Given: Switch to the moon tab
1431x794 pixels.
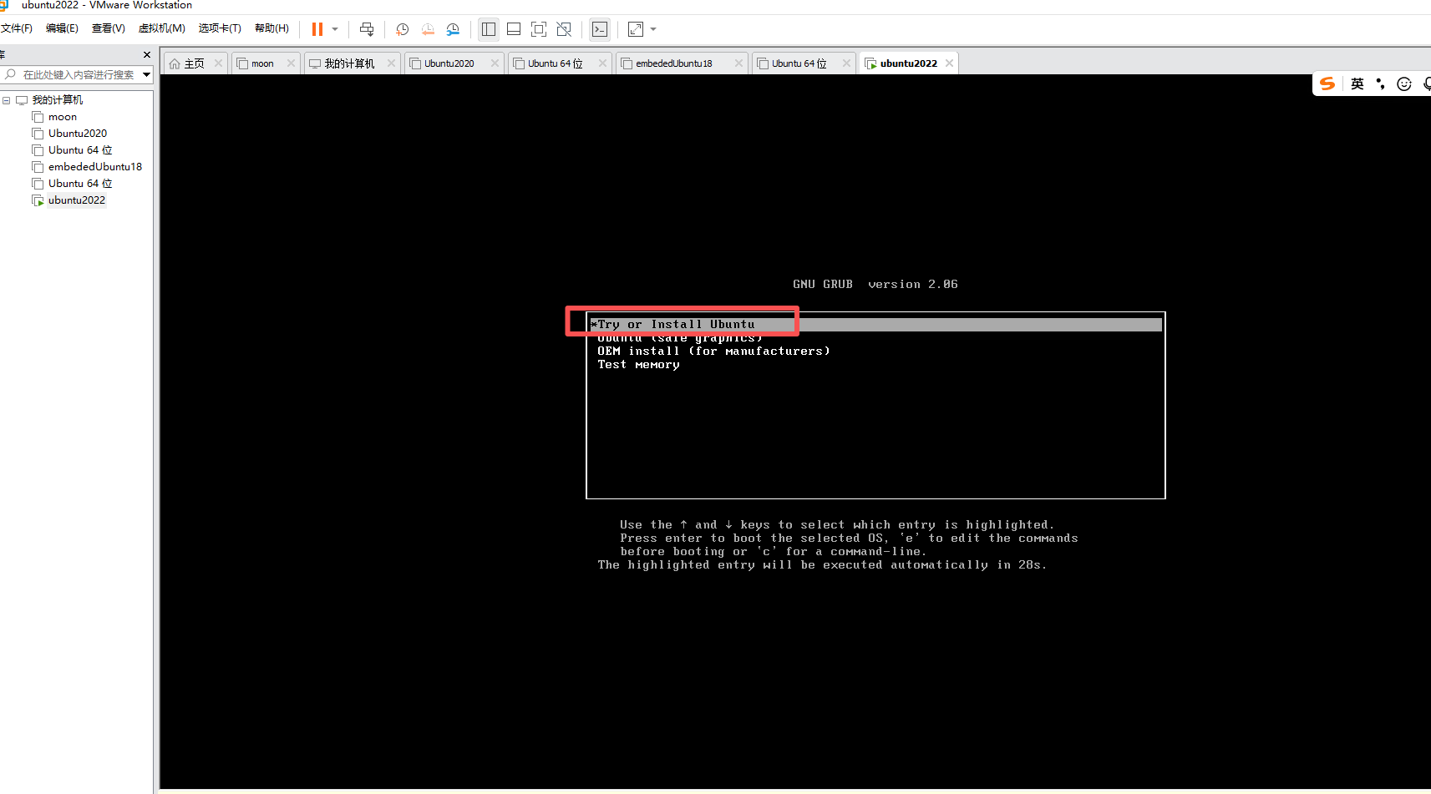Looking at the screenshot, I should [266, 63].
